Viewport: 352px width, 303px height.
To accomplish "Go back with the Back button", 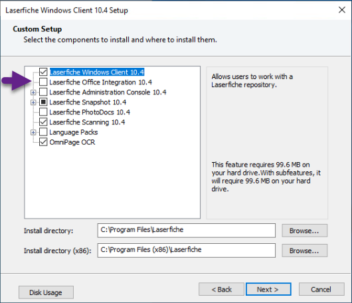I will 221,289.
